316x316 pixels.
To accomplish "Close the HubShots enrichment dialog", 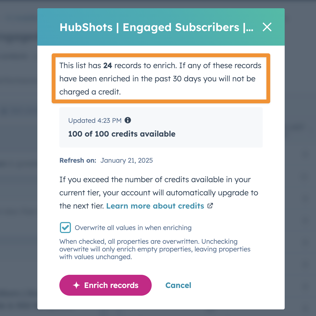I will (267, 27).
